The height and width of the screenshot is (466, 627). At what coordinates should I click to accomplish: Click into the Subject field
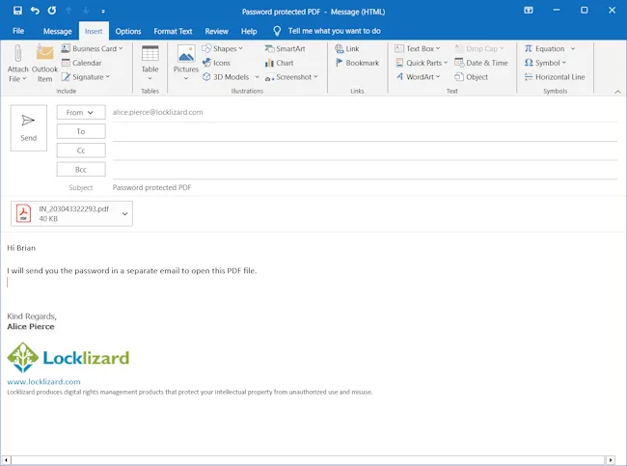click(x=357, y=188)
